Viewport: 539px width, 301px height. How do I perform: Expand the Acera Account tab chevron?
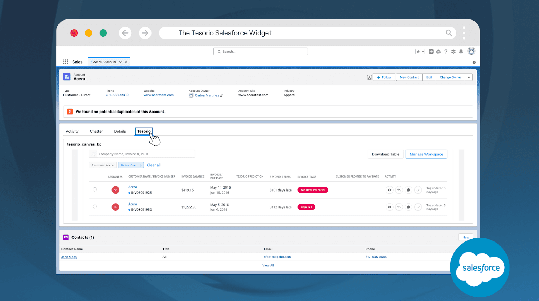click(120, 62)
